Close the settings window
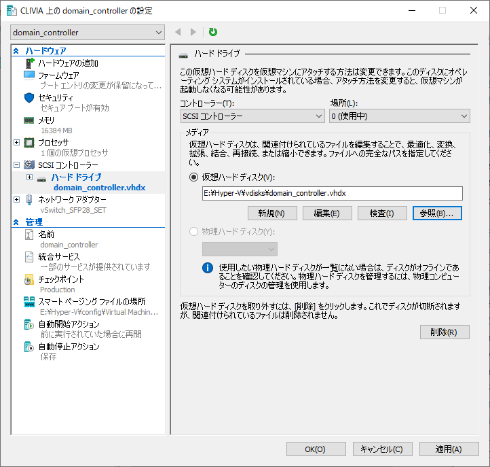 474,10
